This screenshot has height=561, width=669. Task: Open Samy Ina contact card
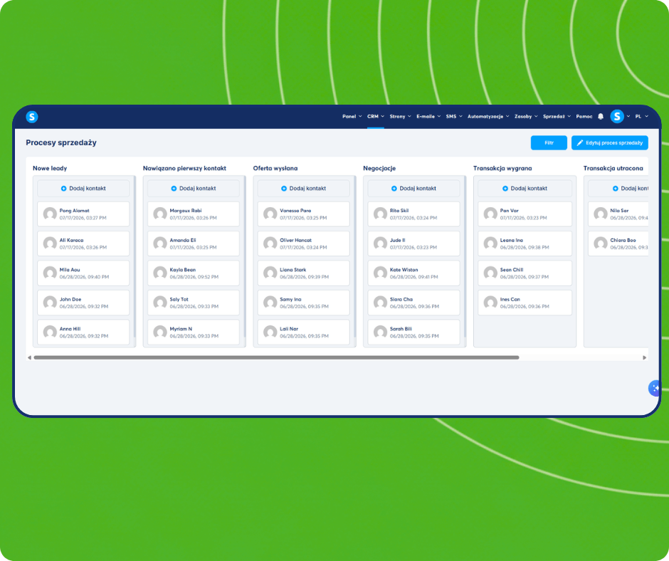coord(303,303)
